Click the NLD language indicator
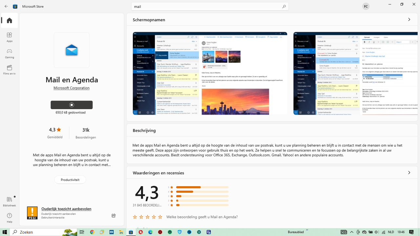 point(390,232)
